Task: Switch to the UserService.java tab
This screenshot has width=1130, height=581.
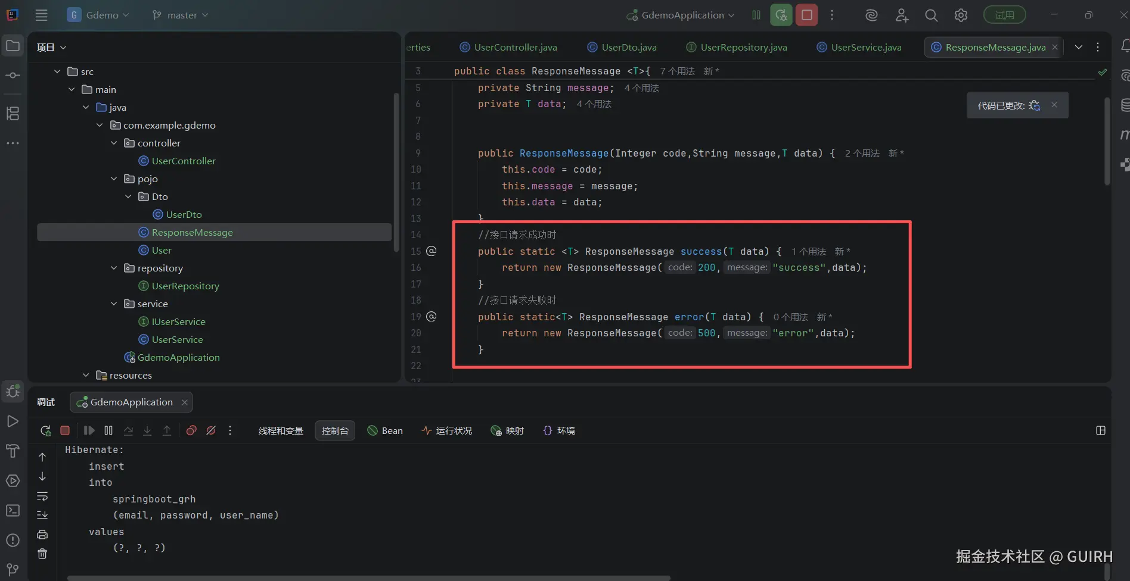Action: click(x=859, y=47)
